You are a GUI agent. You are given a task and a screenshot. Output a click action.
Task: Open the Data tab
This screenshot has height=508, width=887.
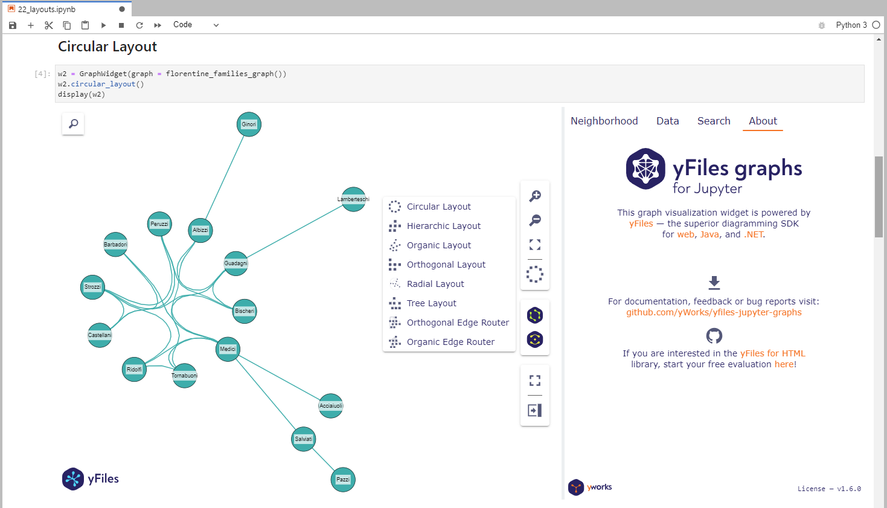point(667,121)
